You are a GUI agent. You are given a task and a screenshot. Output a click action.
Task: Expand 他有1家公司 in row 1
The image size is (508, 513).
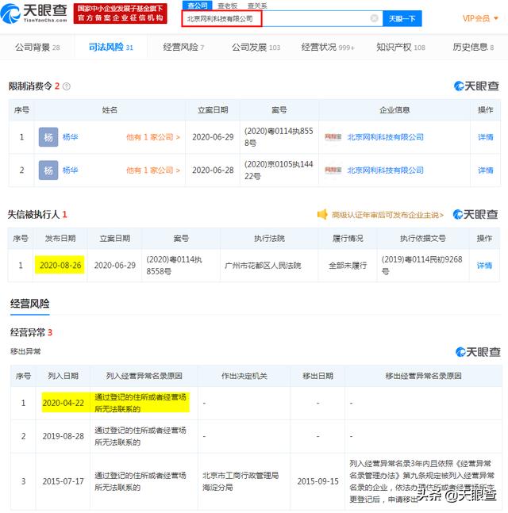pyautogui.click(x=153, y=137)
